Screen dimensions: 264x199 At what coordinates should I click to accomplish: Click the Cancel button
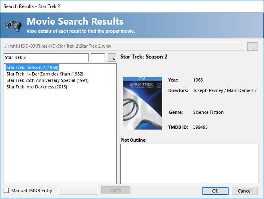pos(245,191)
